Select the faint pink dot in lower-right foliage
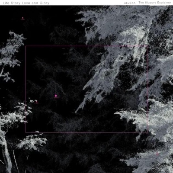 coord(157,154)
